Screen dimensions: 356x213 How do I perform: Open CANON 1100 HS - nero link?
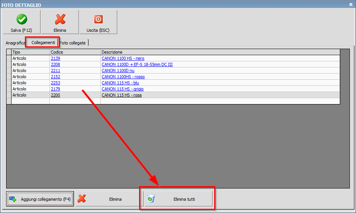123,58
